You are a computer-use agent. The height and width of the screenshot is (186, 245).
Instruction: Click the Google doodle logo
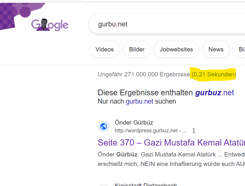tap(50, 25)
